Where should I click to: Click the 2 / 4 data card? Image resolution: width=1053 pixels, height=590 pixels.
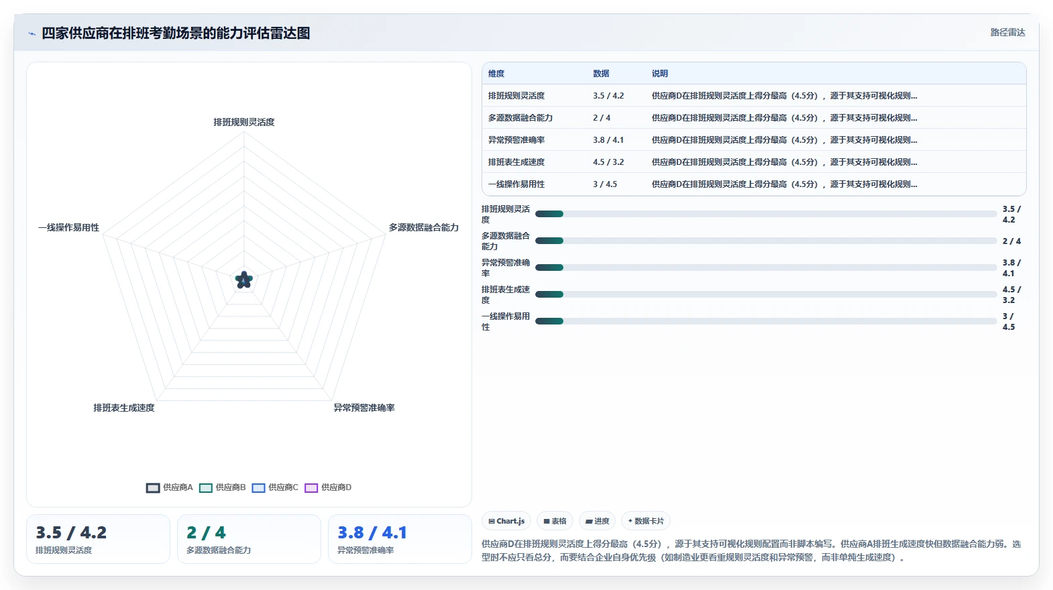coord(249,539)
